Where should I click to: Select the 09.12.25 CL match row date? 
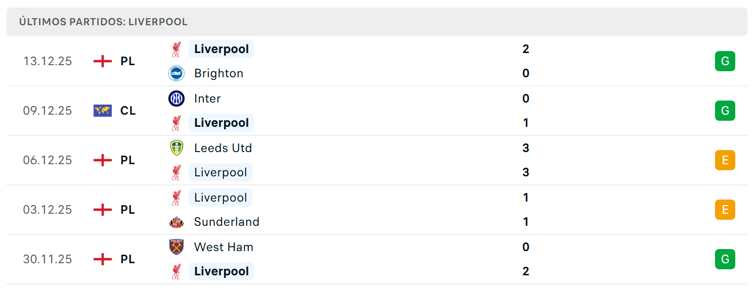pyautogui.click(x=48, y=111)
